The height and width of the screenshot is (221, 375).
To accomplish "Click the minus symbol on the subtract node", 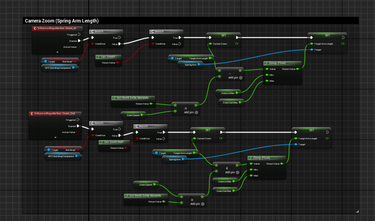I will tap(230, 73).
